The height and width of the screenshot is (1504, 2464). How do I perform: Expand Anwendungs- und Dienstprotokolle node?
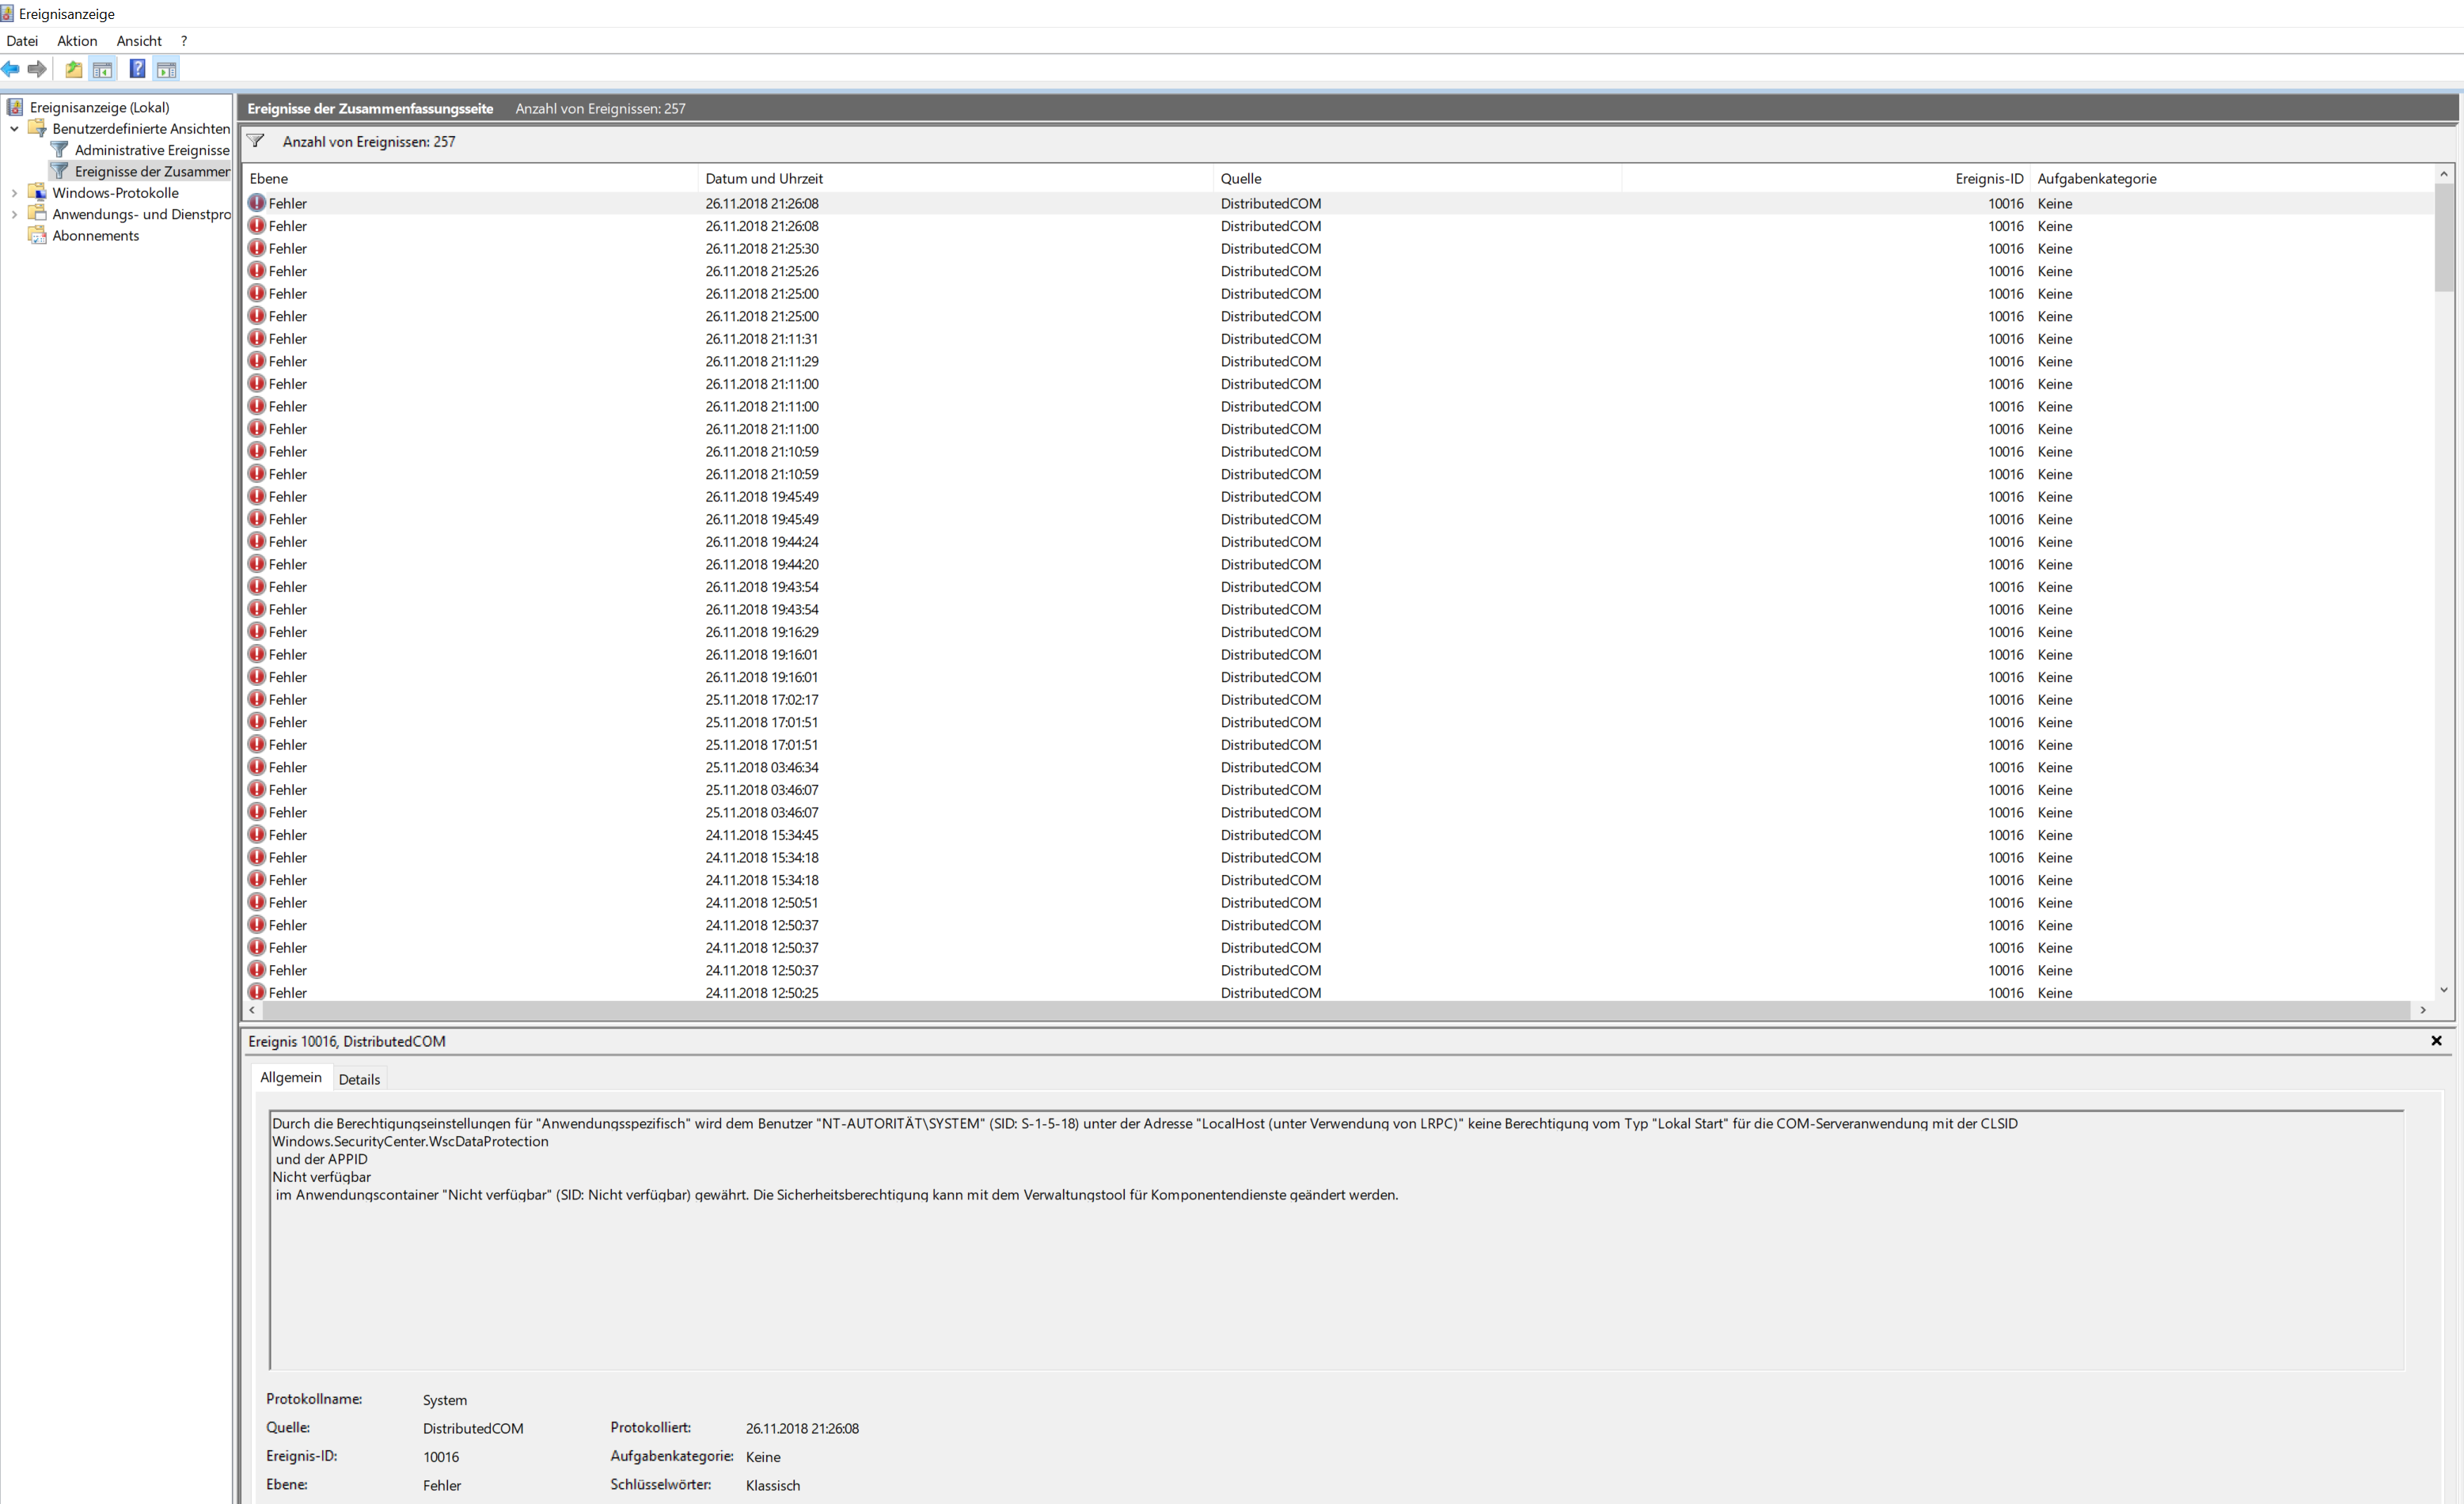(x=14, y=214)
